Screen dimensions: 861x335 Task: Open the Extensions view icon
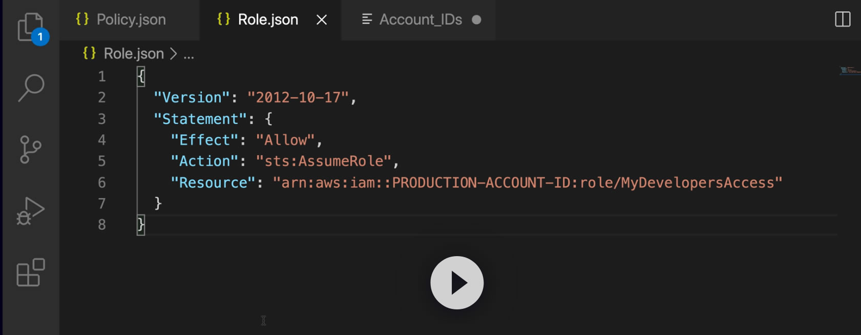[x=31, y=272]
